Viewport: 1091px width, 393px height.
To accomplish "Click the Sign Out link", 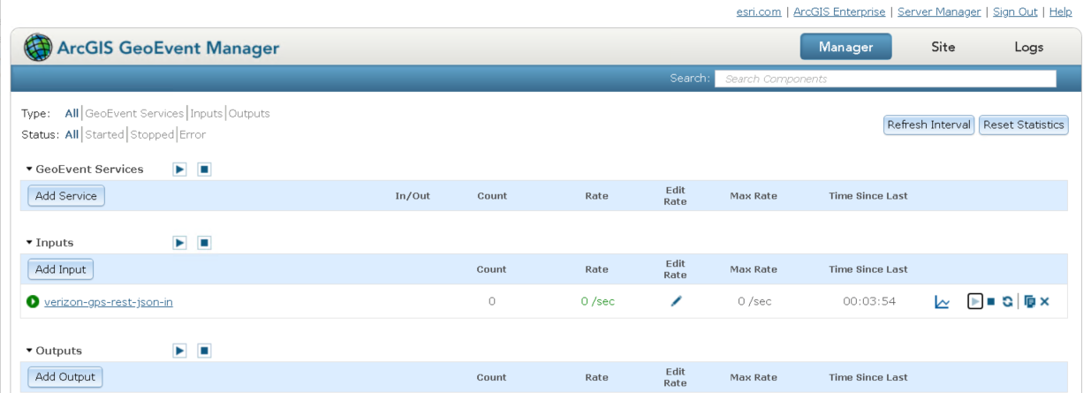I will 1017,11.
